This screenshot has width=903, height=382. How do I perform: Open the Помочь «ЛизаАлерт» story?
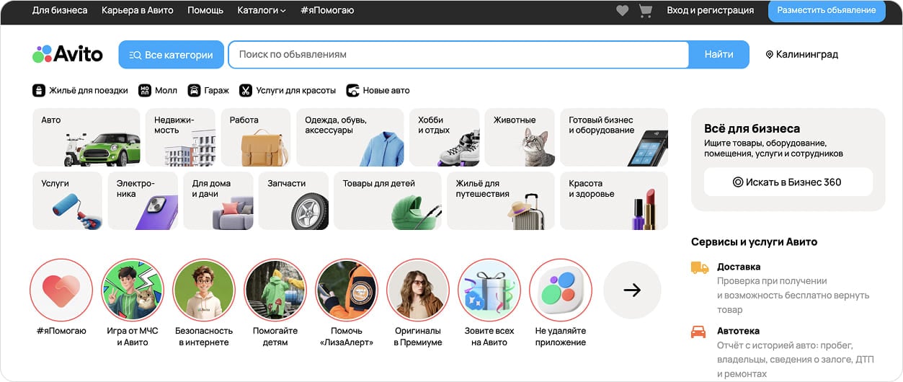347,290
